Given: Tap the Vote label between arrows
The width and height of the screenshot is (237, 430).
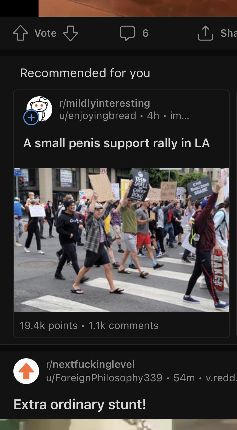Looking at the screenshot, I should tap(46, 33).
